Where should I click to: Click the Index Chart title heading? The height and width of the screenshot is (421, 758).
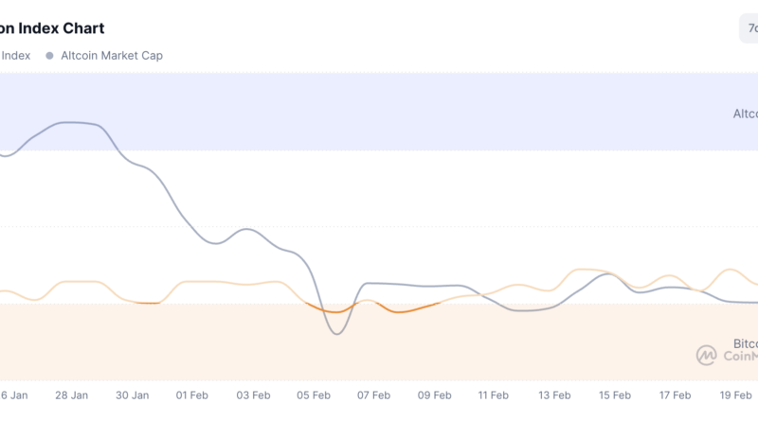[x=52, y=28]
